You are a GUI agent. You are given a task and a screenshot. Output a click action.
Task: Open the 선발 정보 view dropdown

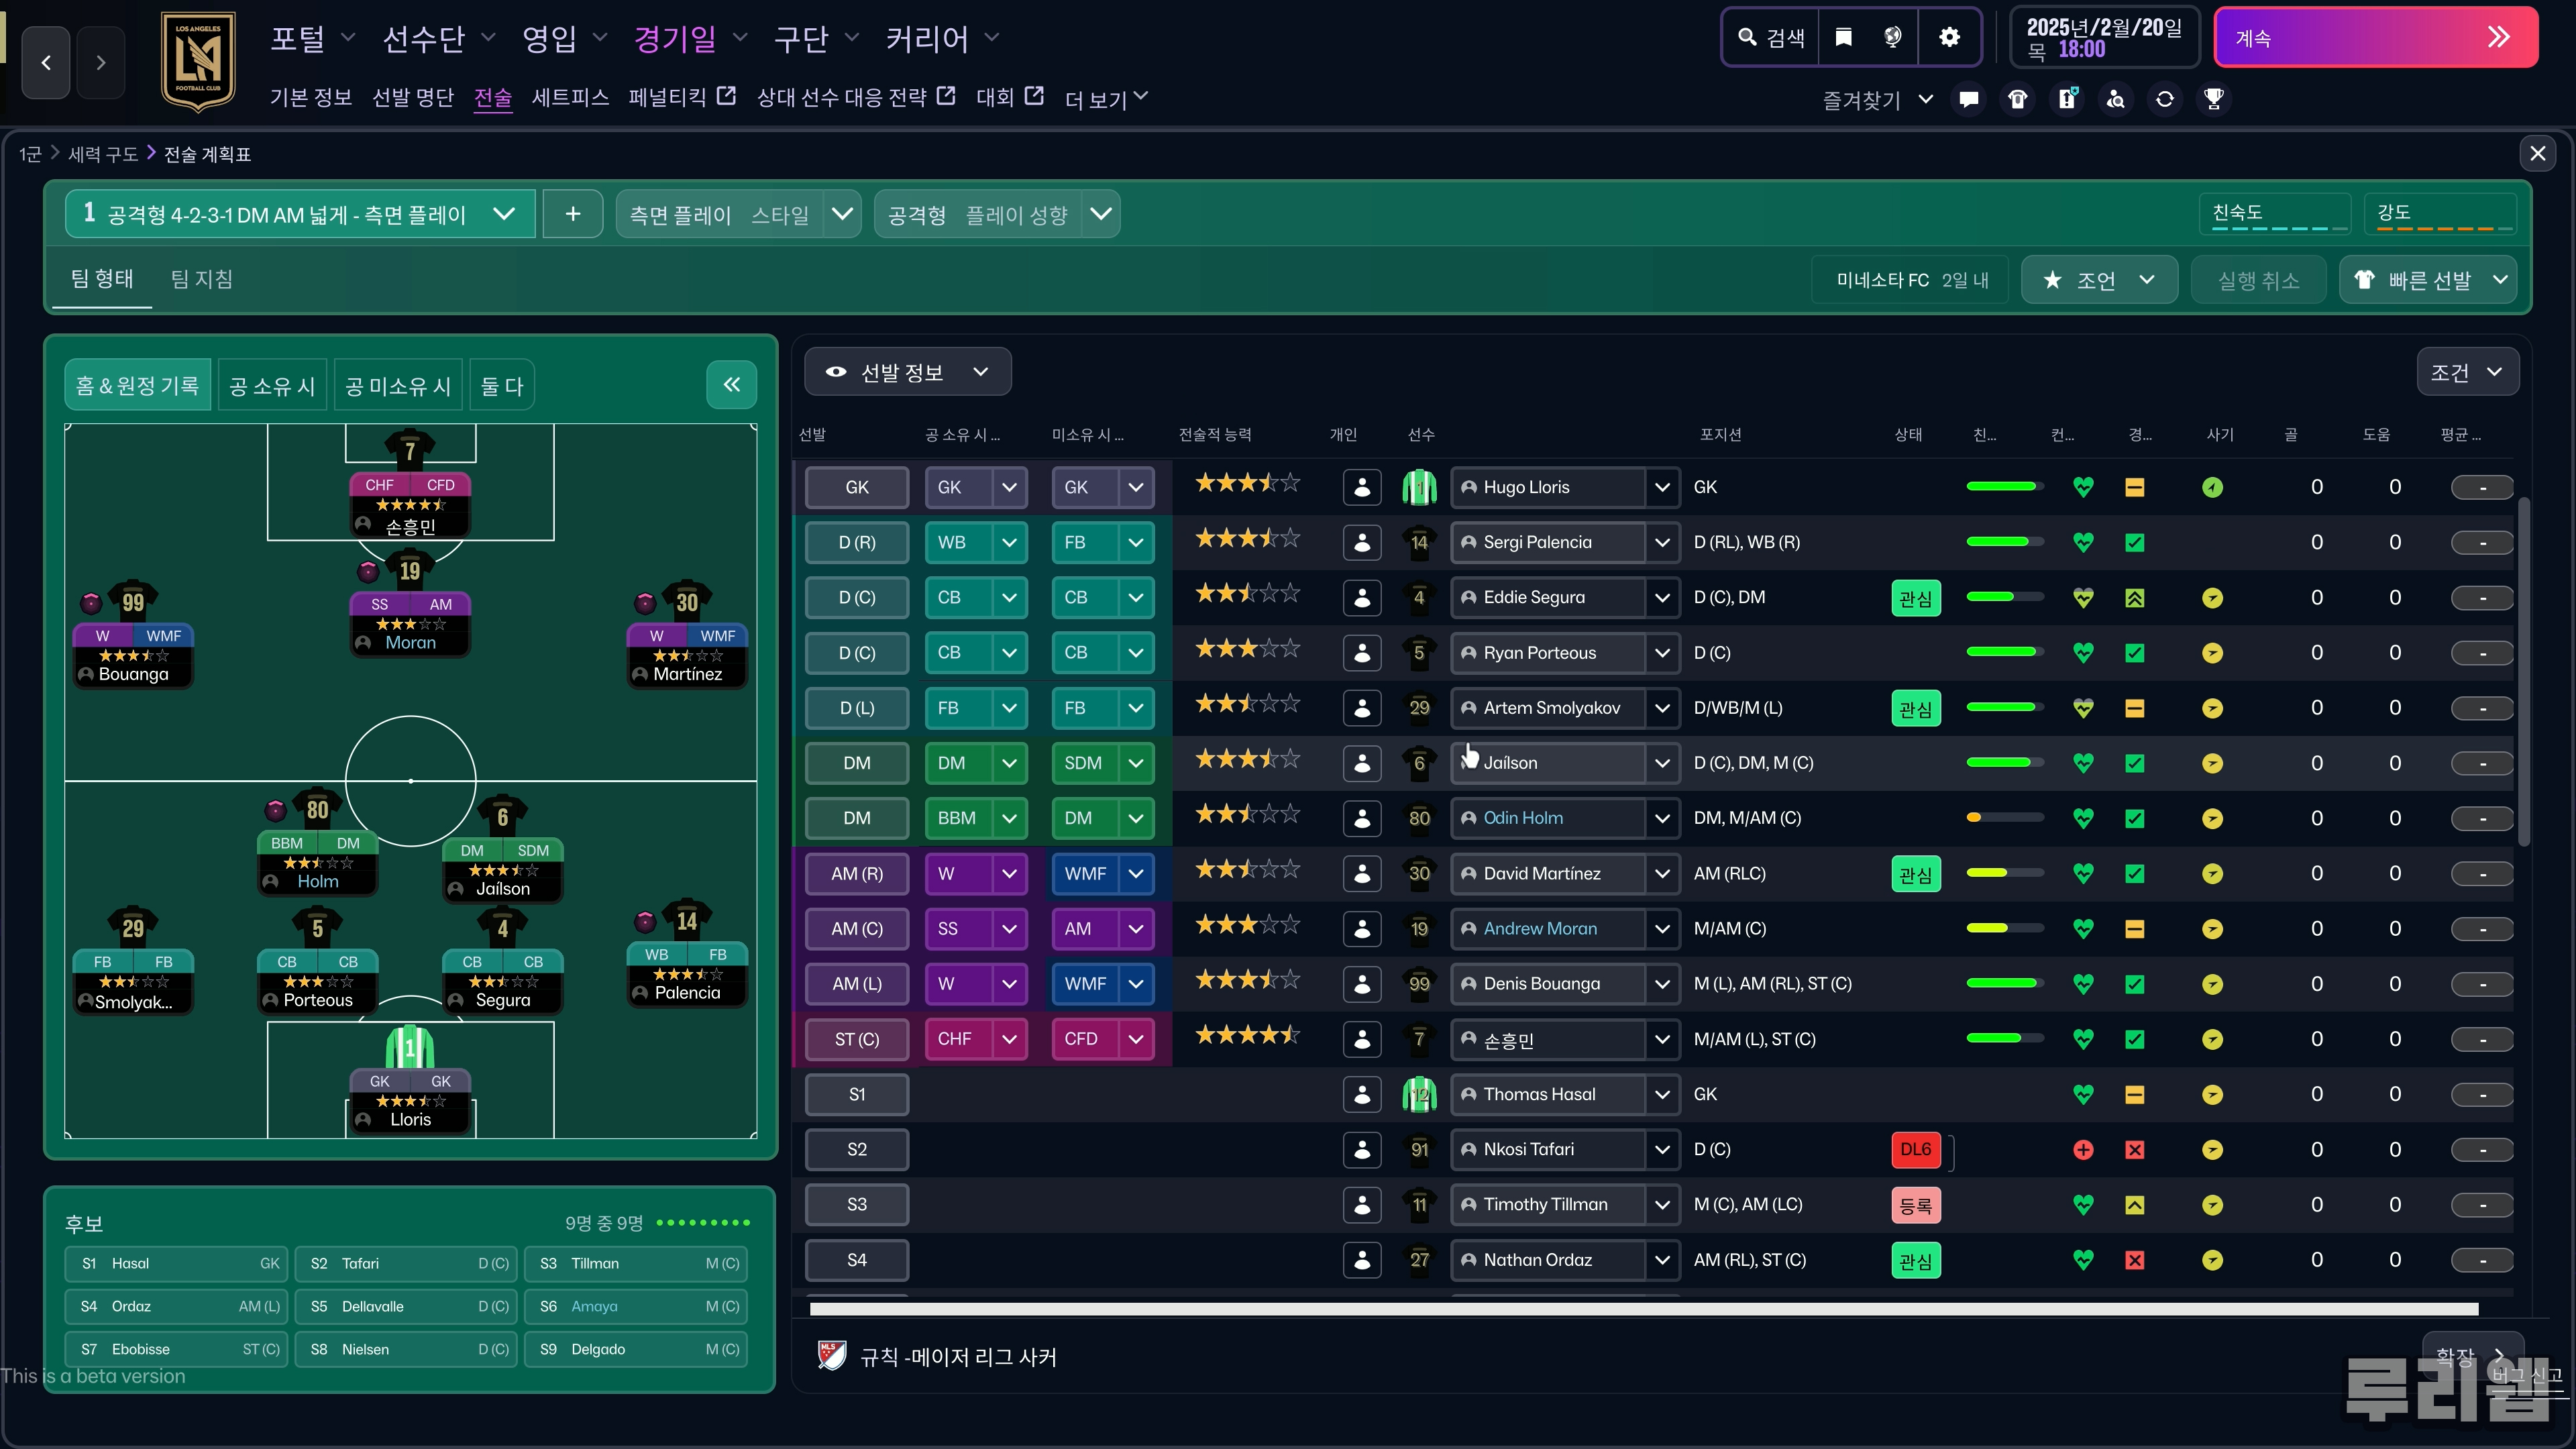click(906, 373)
